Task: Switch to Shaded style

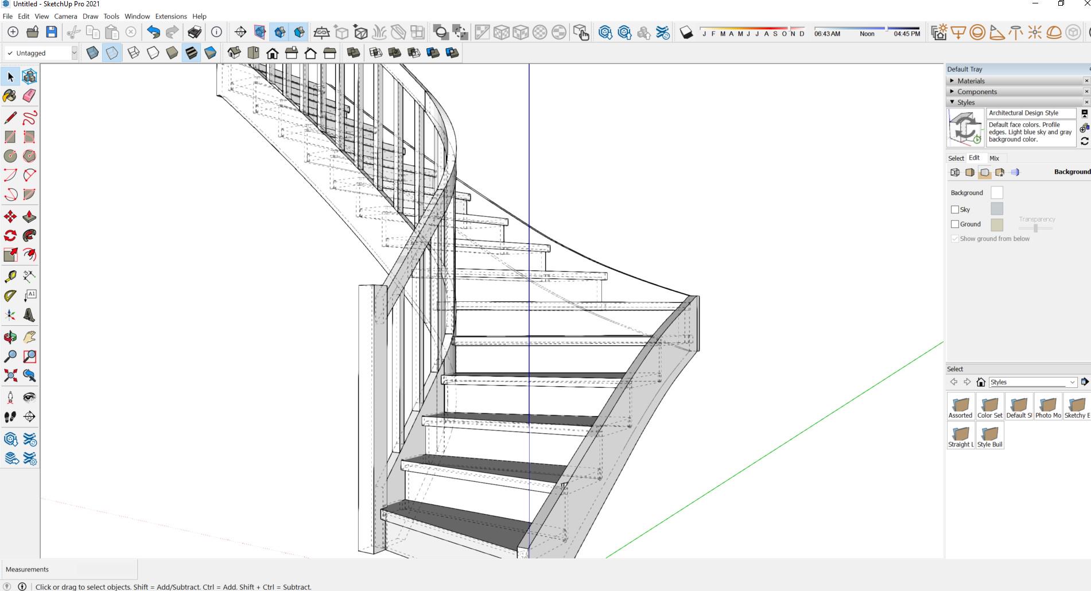Action: click(x=172, y=53)
